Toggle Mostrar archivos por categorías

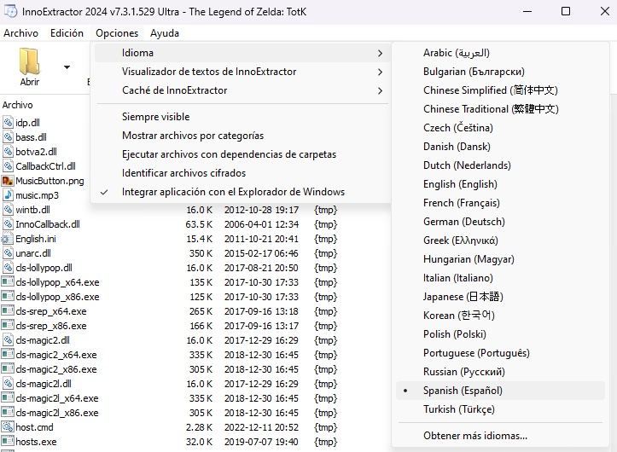(x=242, y=136)
